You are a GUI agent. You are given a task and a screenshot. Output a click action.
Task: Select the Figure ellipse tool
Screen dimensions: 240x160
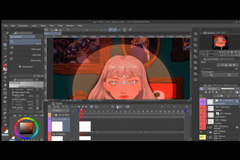coord(5,105)
